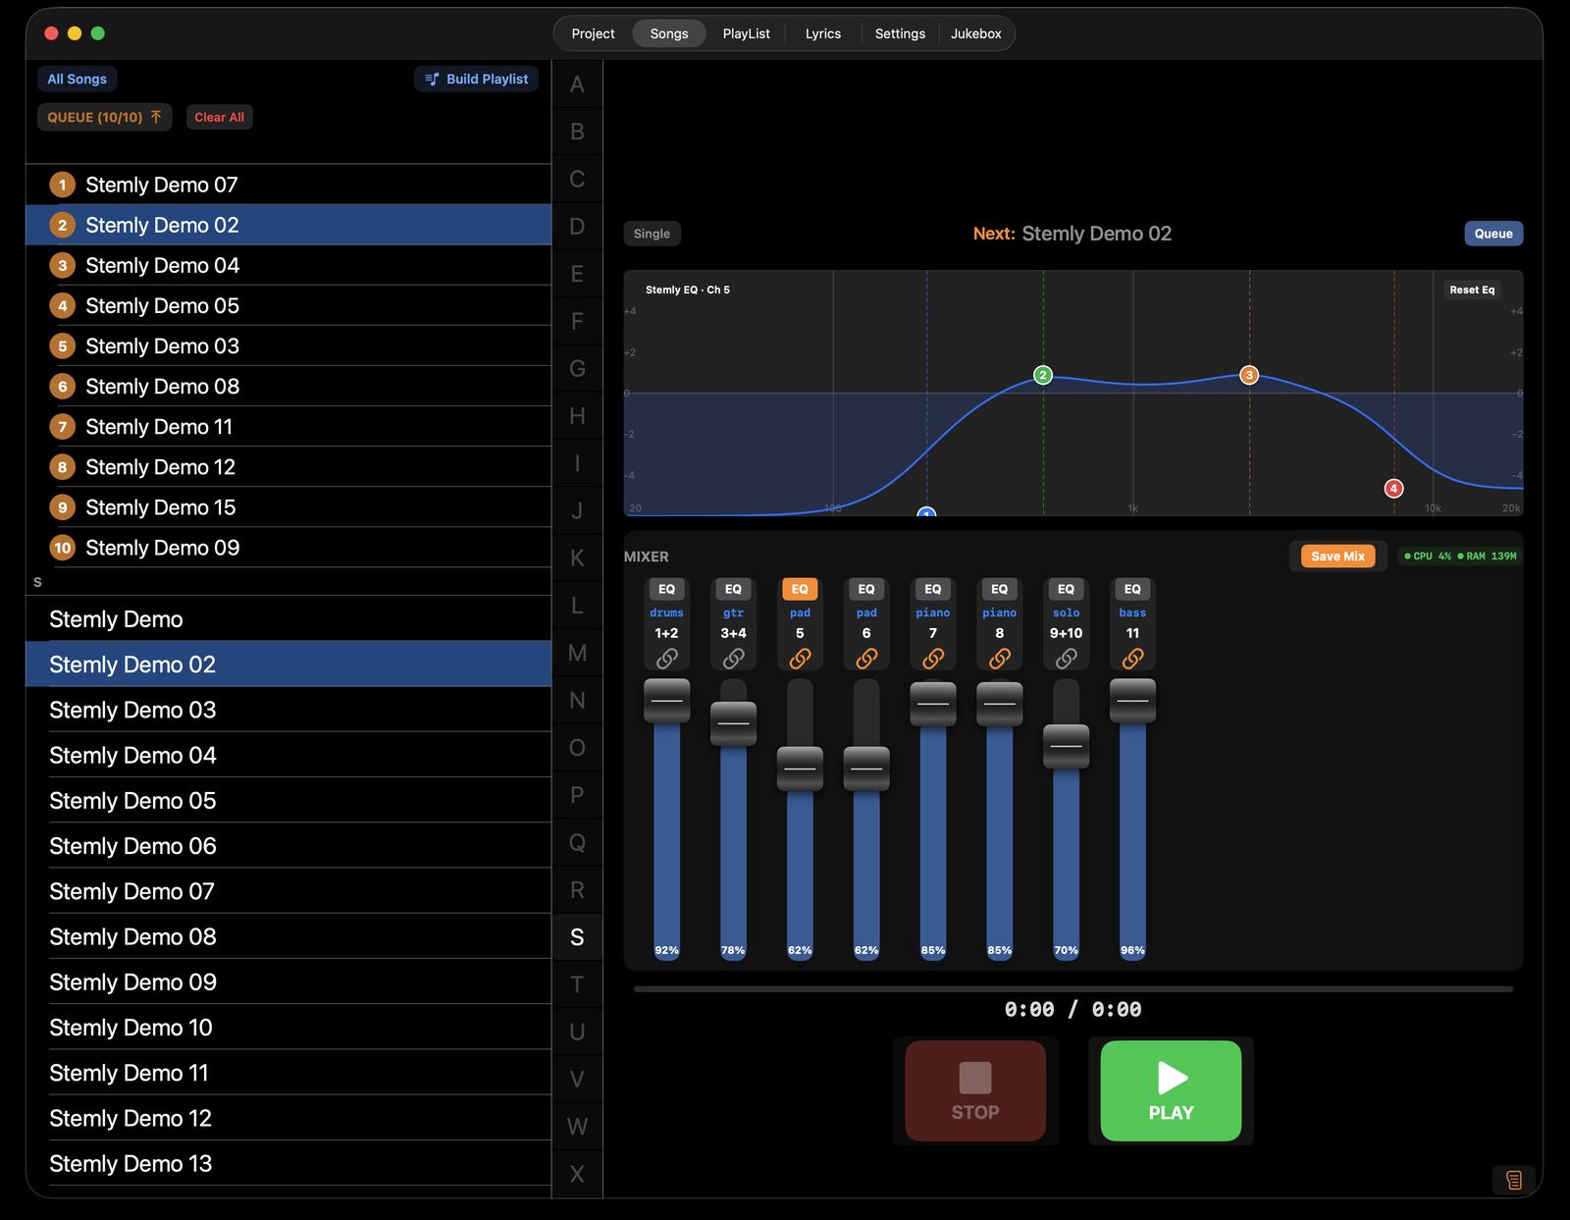Screen dimensions: 1570x1220
Task: Select Stemly Demo 06 in song list
Action: (x=288, y=846)
